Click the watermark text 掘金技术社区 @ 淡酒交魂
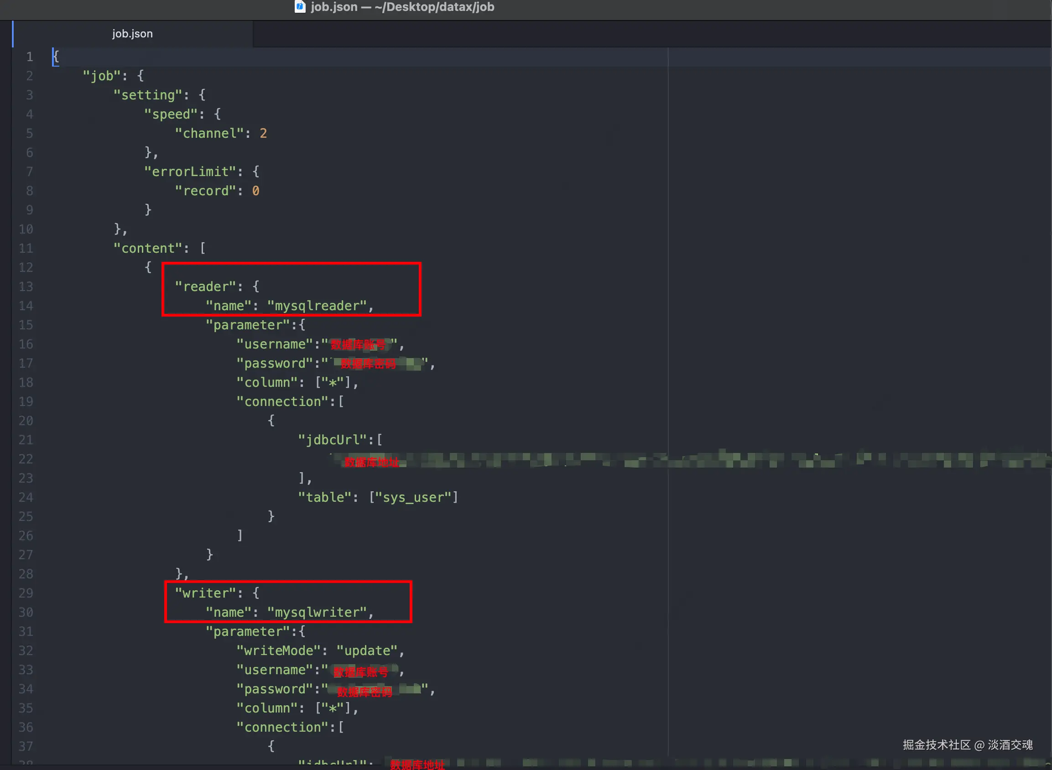This screenshot has height=770, width=1052. tap(967, 745)
